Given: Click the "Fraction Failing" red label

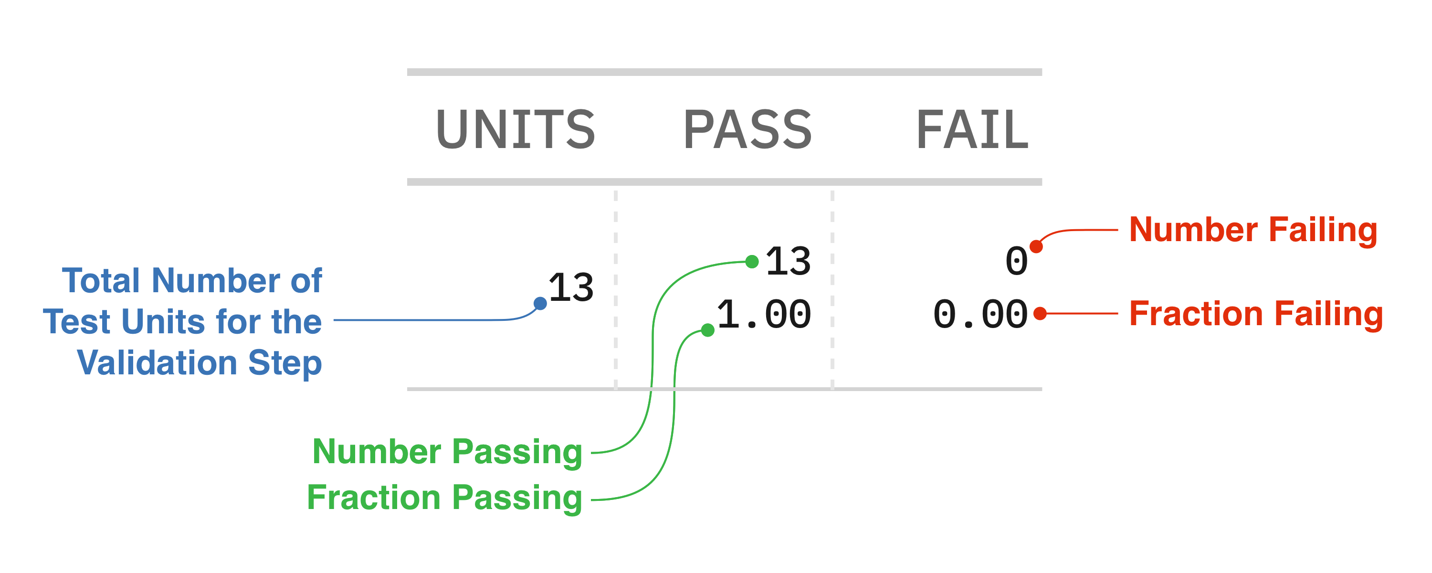Looking at the screenshot, I should 1256,314.
